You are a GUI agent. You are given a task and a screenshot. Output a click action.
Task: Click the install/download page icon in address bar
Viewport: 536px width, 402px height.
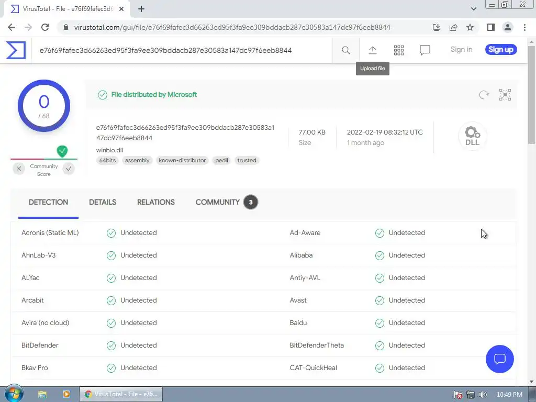[436, 27]
